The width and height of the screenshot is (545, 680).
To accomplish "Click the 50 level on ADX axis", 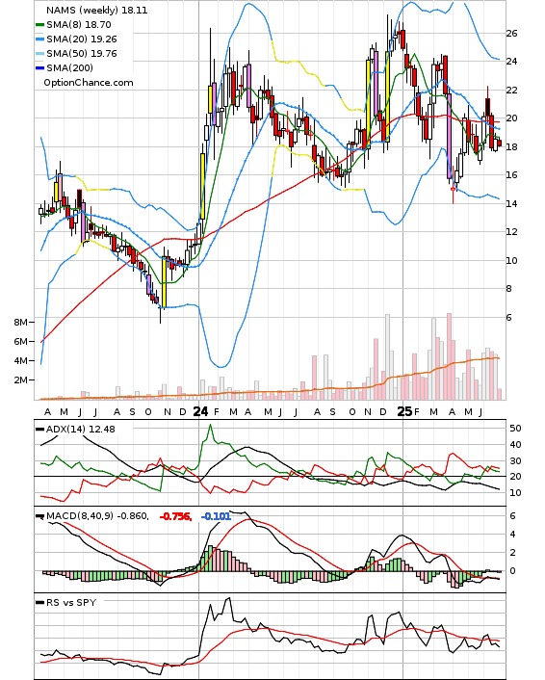I will tap(515, 428).
